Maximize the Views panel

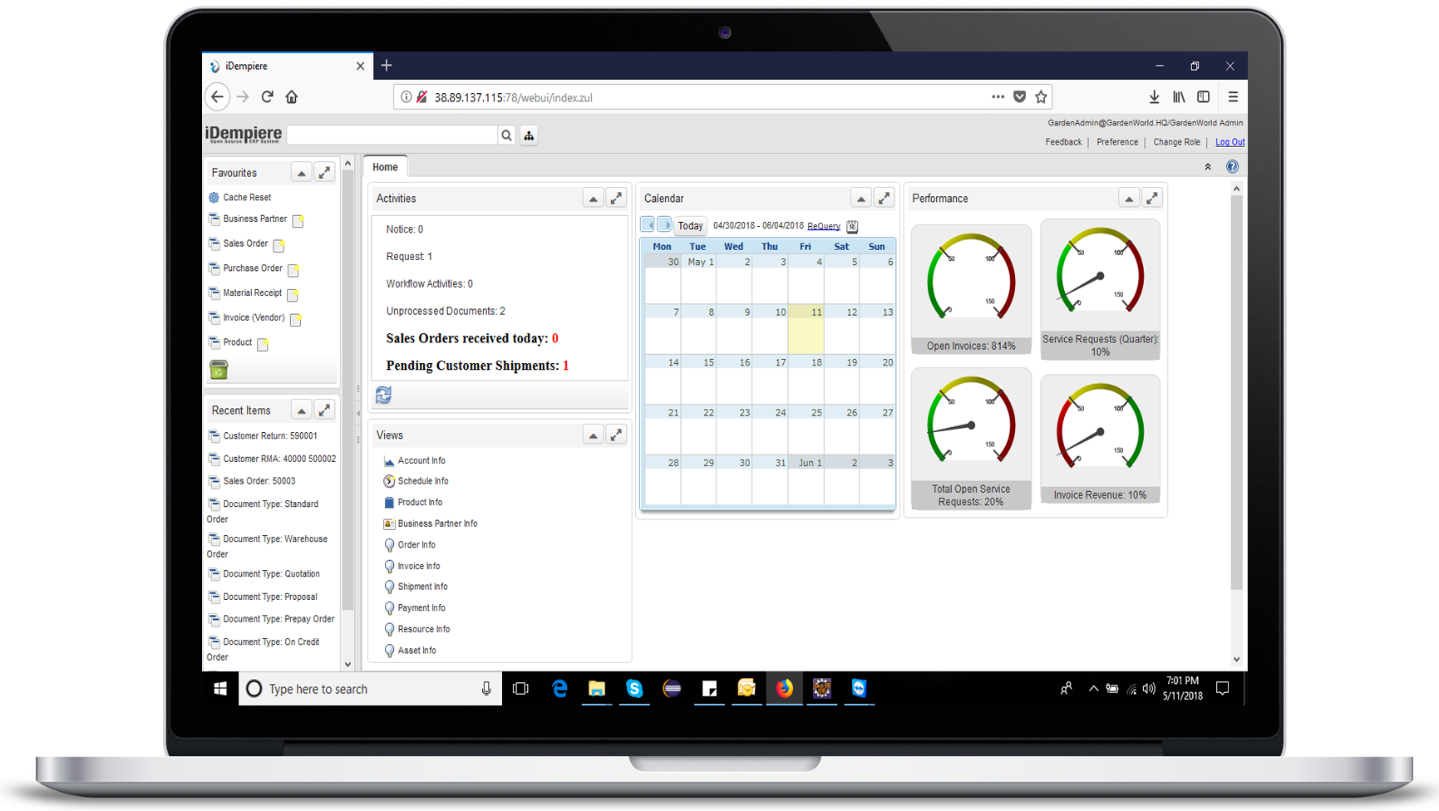(616, 435)
